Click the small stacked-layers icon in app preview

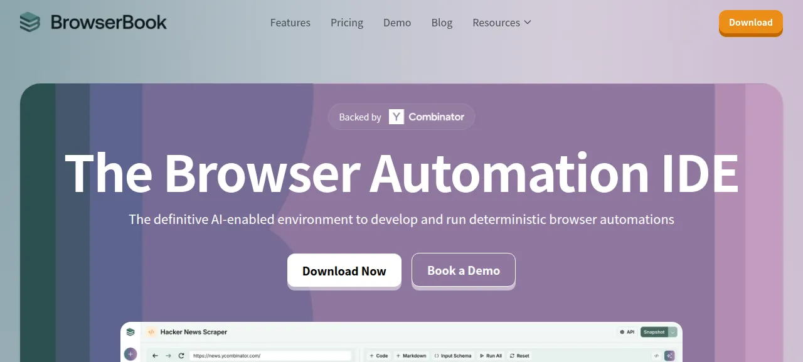click(x=130, y=332)
